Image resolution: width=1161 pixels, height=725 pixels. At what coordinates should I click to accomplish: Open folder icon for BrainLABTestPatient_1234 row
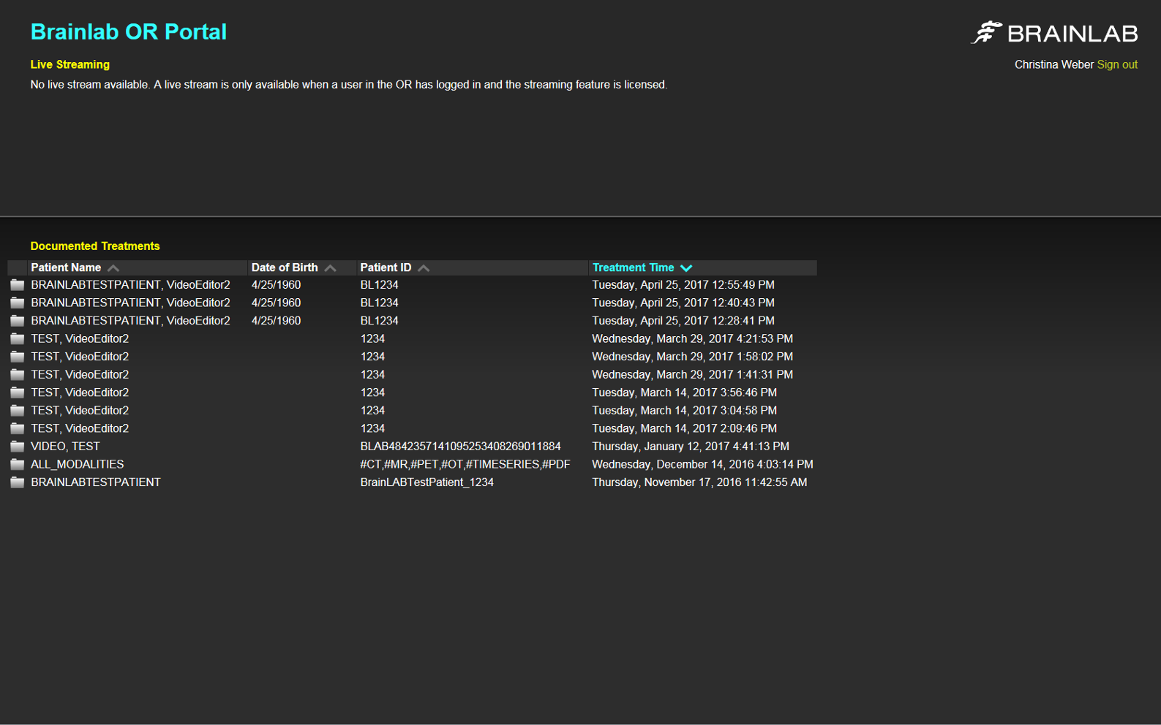[18, 482]
